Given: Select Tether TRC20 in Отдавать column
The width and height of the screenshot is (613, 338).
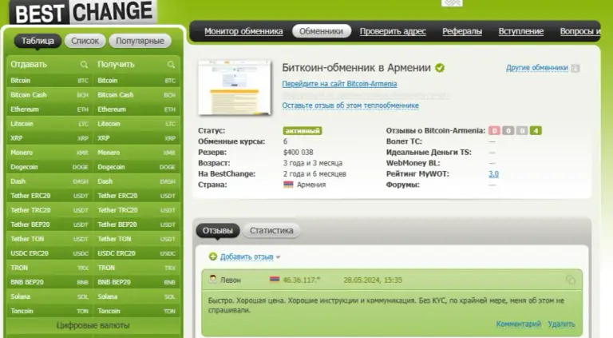Looking at the screenshot, I should (49, 210).
